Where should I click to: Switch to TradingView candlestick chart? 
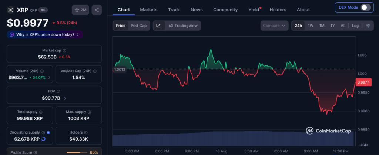click(x=183, y=26)
